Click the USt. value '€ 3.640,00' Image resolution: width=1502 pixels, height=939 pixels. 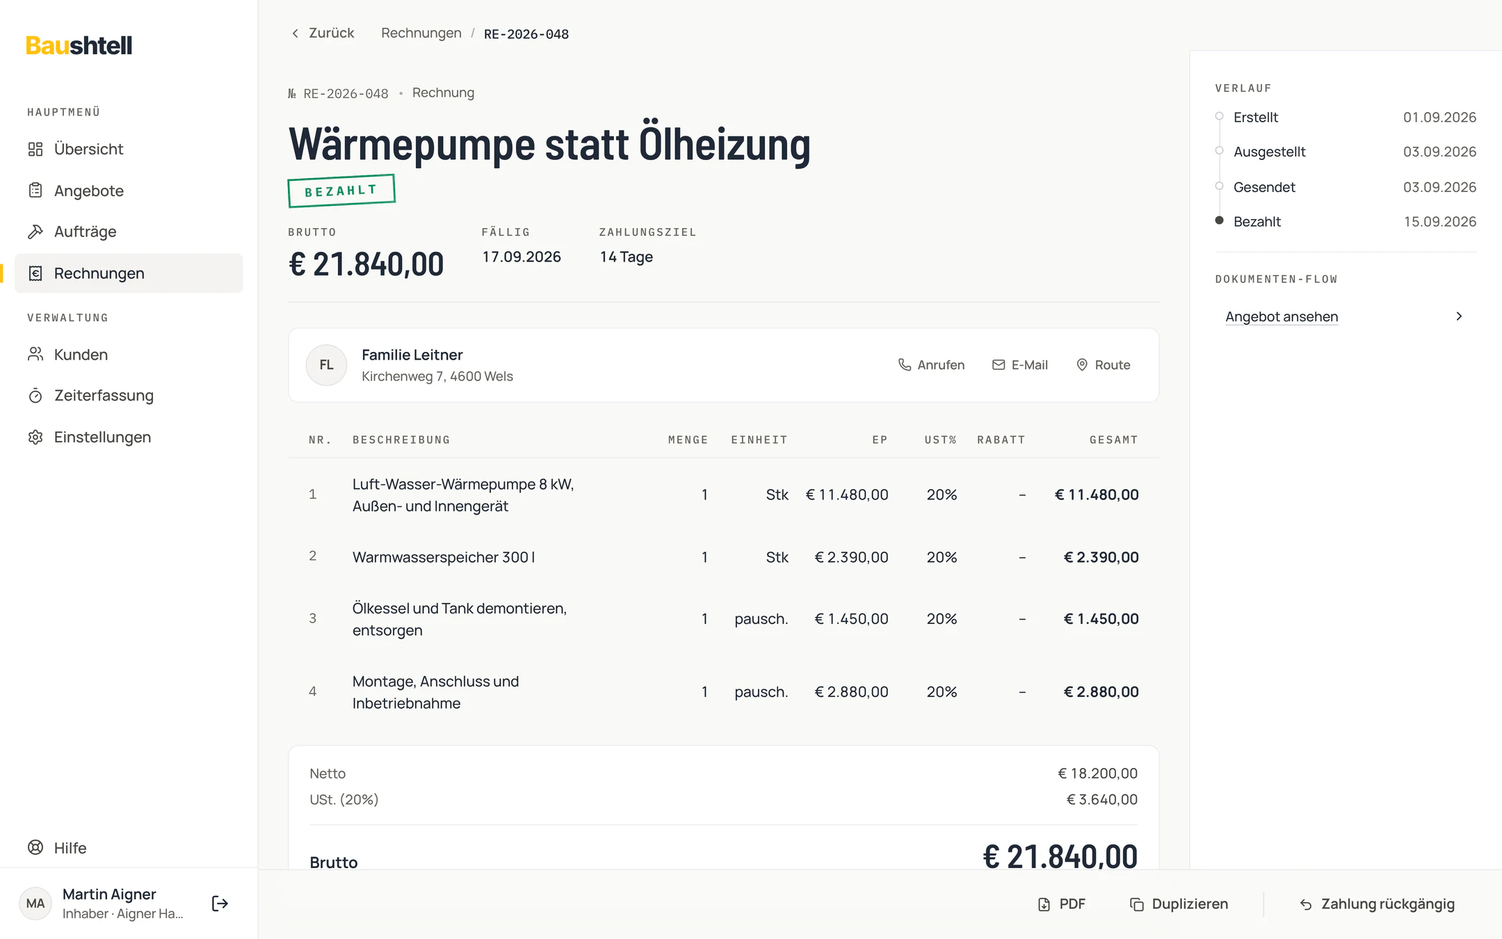1102,800
